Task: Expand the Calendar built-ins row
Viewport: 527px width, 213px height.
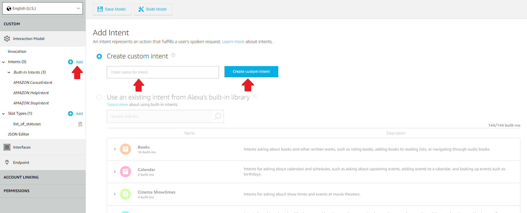Action: (x=115, y=172)
